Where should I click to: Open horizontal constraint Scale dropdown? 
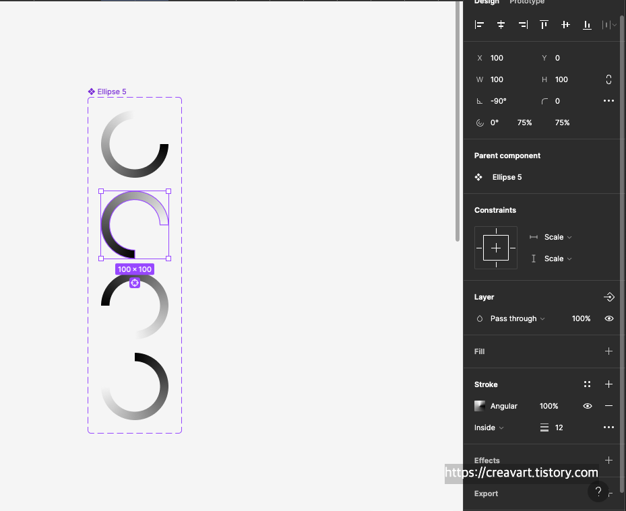pyautogui.click(x=558, y=237)
